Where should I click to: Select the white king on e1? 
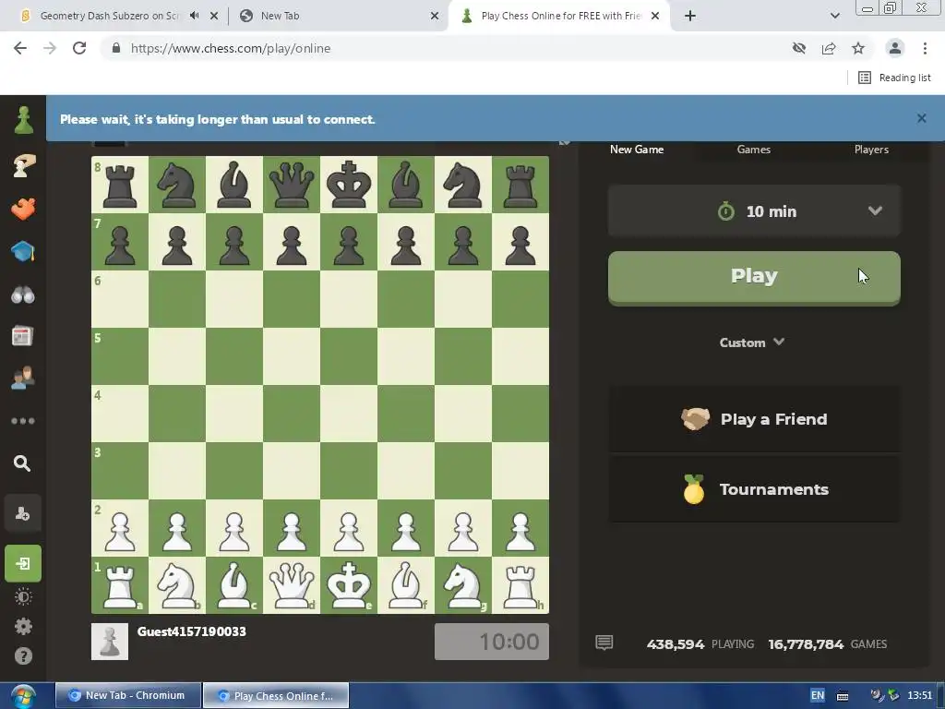(x=348, y=585)
